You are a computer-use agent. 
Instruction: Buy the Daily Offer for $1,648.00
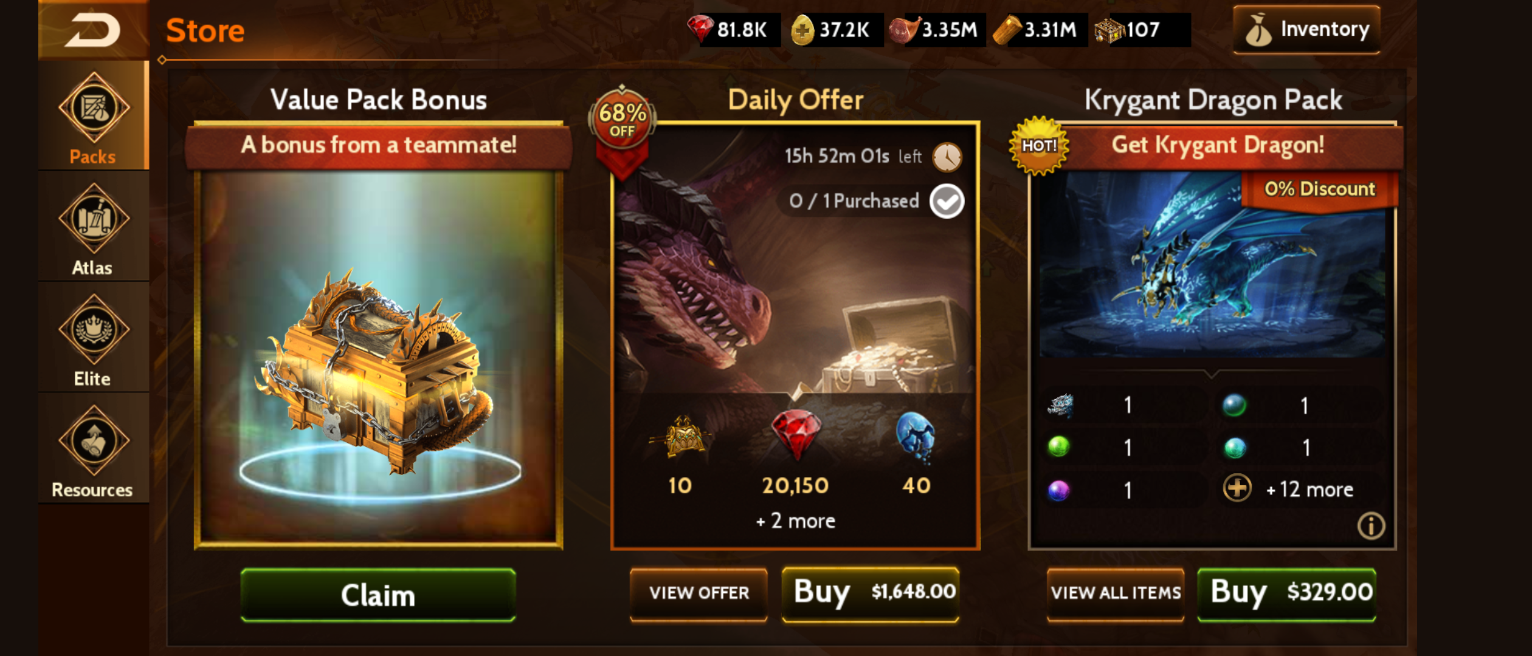pyautogui.click(x=871, y=593)
